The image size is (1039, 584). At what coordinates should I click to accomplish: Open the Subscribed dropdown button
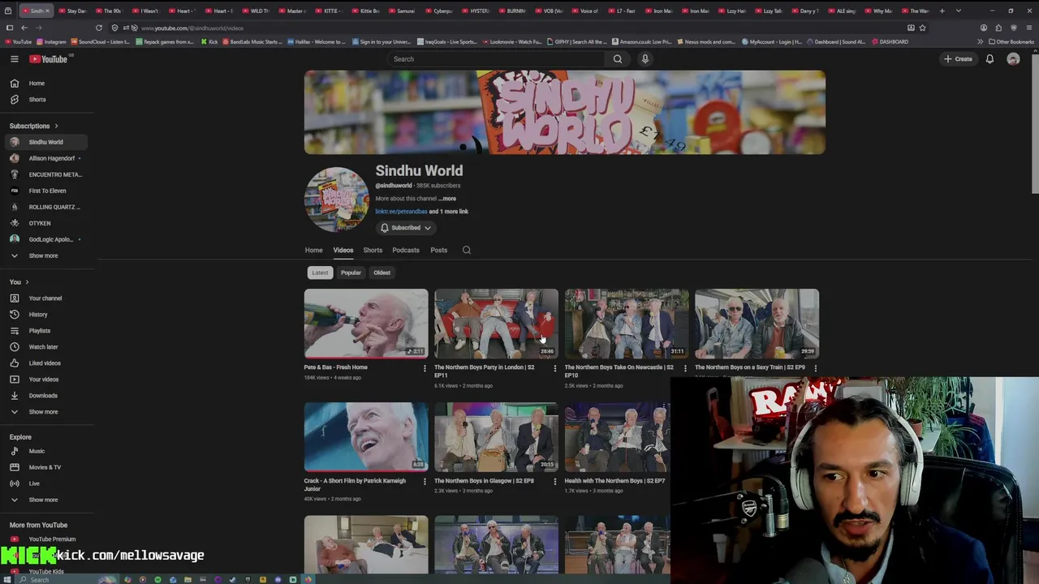pyautogui.click(x=406, y=228)
